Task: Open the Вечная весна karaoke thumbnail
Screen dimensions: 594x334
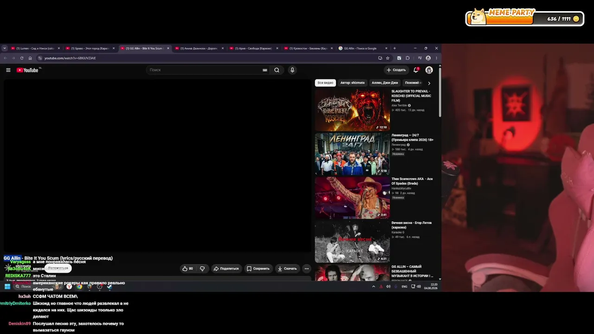Action: [x=352, y=242]
